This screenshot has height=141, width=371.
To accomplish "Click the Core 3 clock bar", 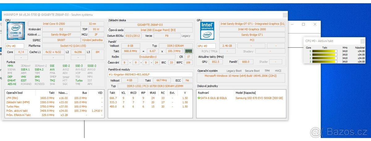I will (324, 62).
